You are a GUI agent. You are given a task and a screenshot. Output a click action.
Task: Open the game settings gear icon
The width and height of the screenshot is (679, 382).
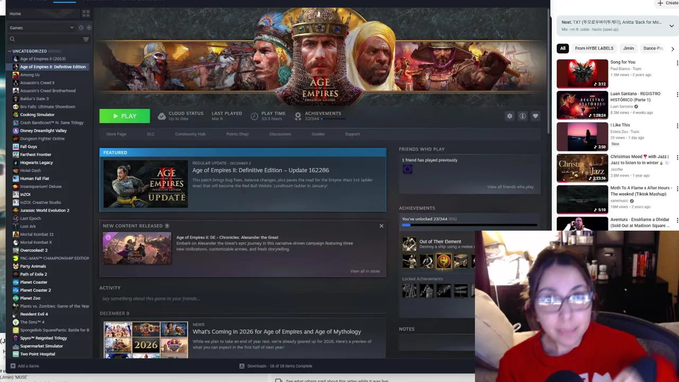tap(510, 116)
